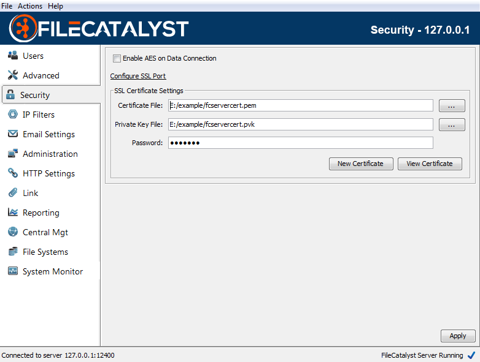This screenshot has width=480, height=362.
Task: Switch to the Advanced section
Action: (41, 75)
